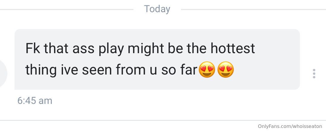Viewport: 326px width, 133px height.
Task: Click the word "hottest" in the message
Action: coord(233,48)
